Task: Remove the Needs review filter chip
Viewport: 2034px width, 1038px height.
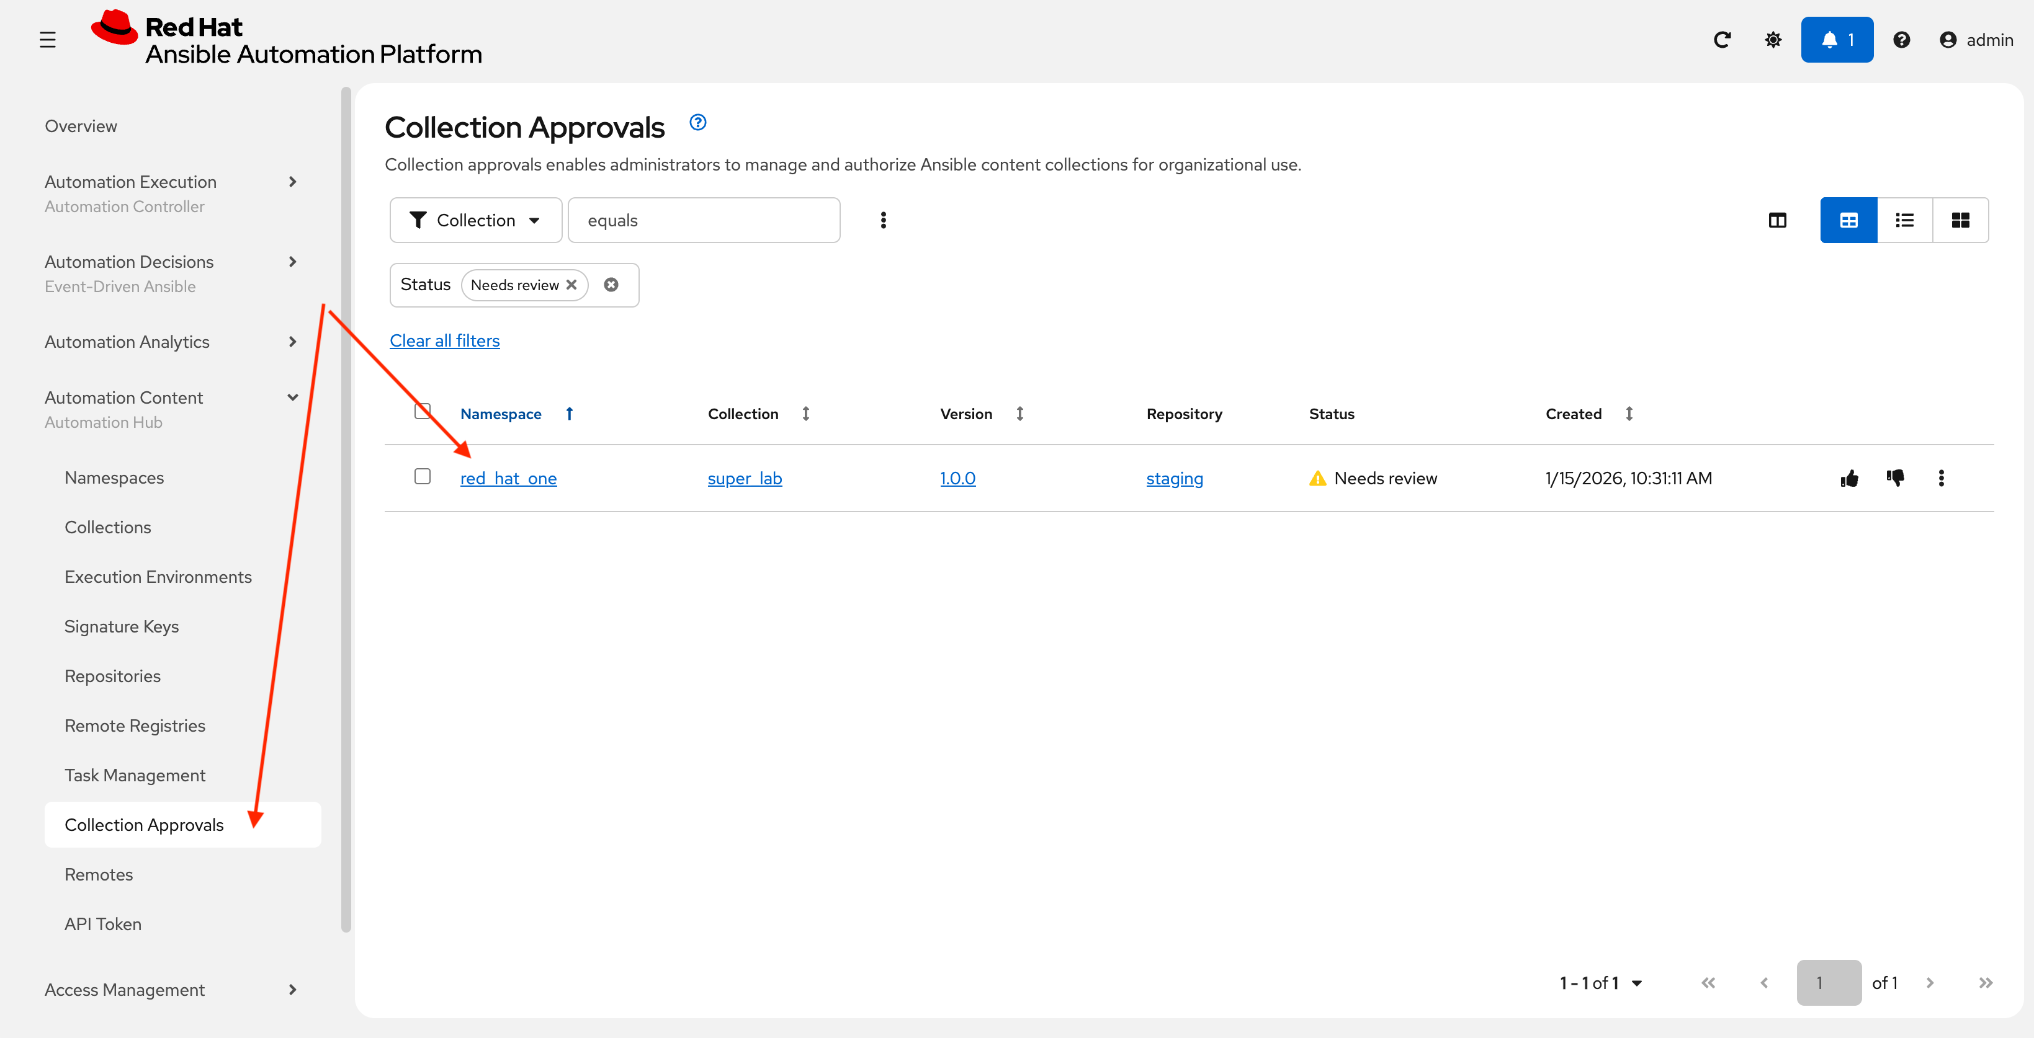Action: [x=571, y=285]
